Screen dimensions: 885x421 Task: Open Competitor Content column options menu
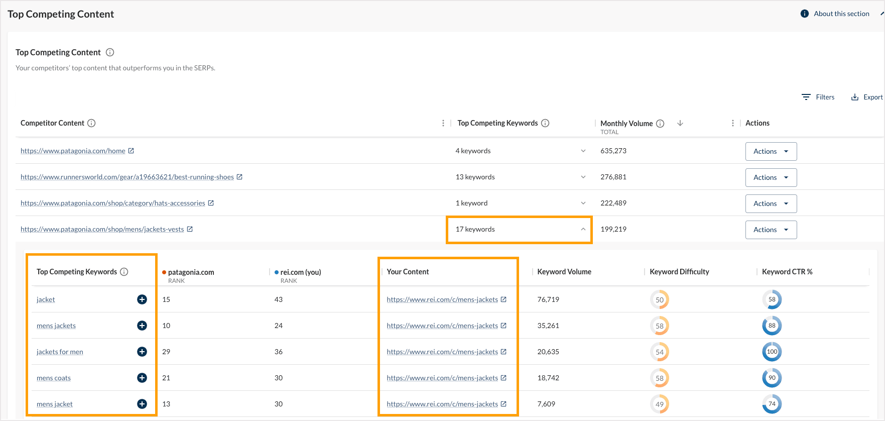pyautogui.click(x=443, y=123)
